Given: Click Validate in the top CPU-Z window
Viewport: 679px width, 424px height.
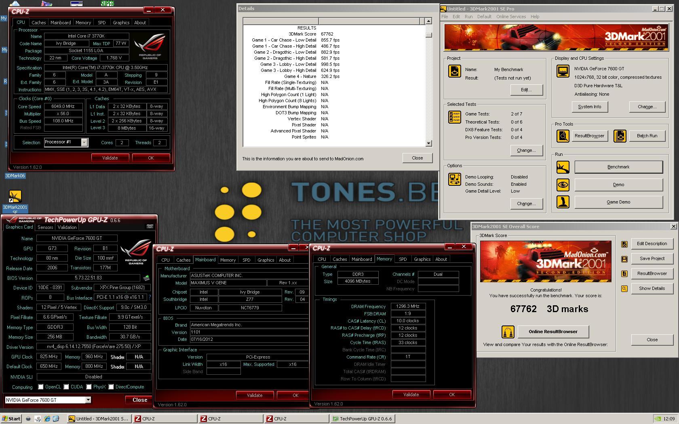Looking at the screenshot, I should pyautogui.click(x=110, y=158).
